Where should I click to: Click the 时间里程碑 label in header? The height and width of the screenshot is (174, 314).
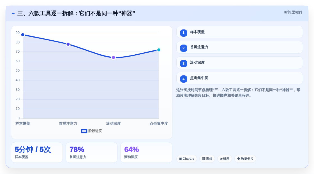click(x=293, y=12)
